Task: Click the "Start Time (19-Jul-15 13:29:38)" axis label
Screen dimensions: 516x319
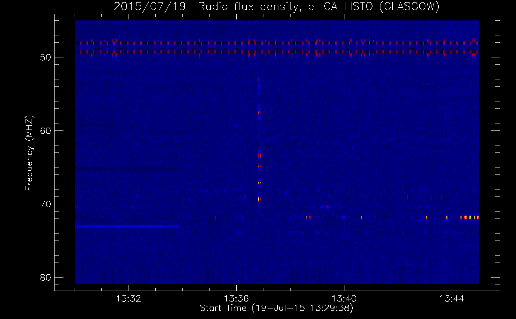Action: 276,308
